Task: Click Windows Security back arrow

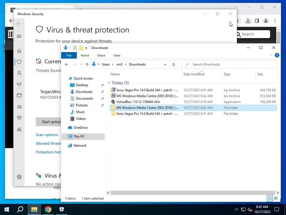Action: (x=19, y=24)
